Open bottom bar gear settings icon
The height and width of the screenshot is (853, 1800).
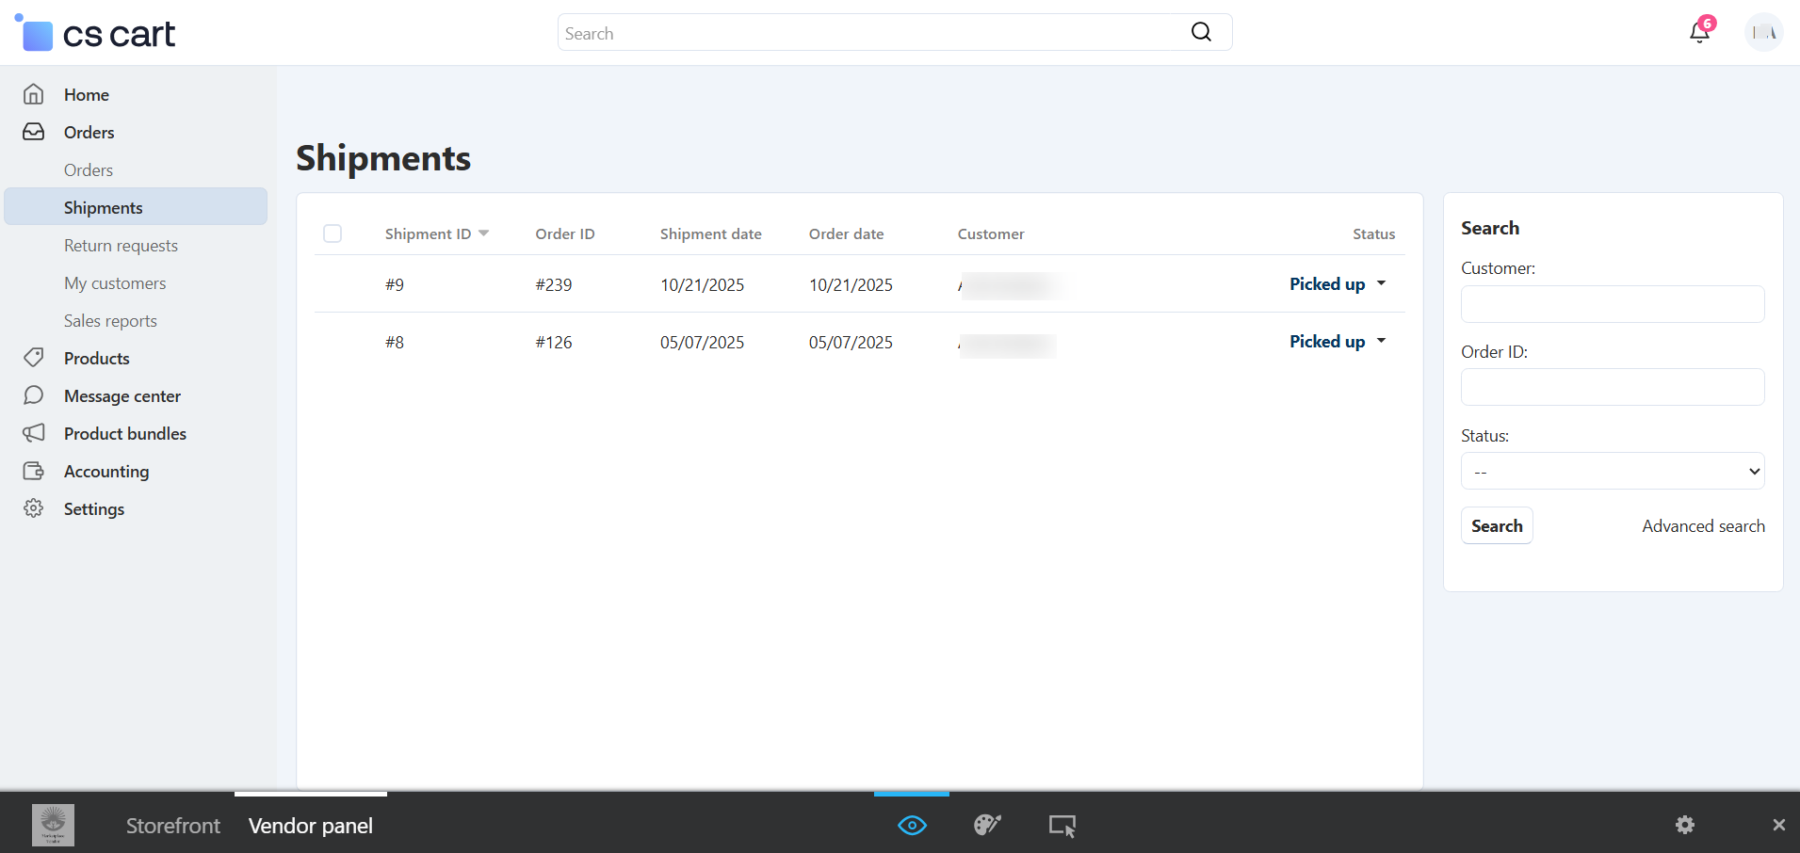point(1684,825)
